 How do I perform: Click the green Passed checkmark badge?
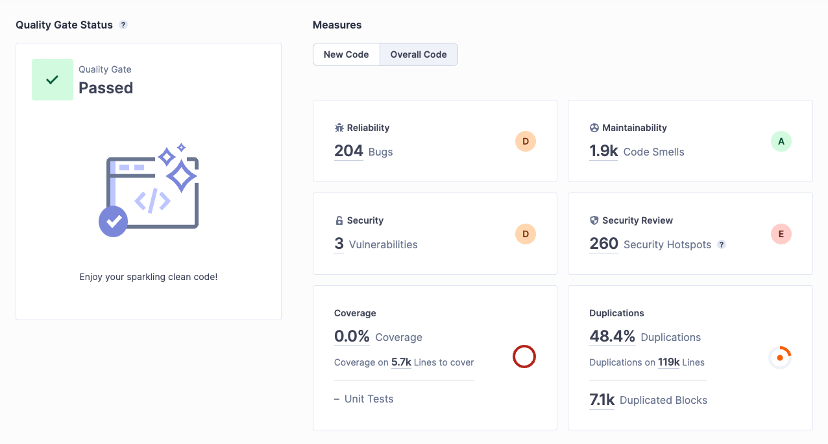53,80
